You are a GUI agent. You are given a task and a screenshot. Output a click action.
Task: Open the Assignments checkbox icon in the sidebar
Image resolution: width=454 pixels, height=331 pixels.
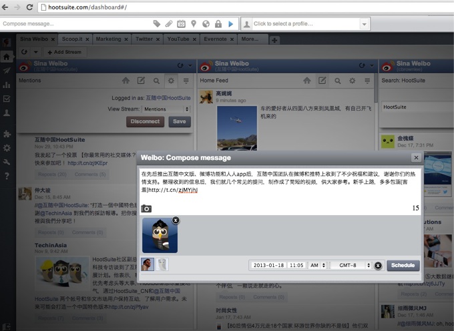point(7,99)
